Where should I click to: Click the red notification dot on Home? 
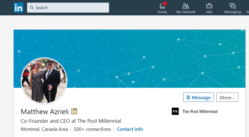(165, 4)
